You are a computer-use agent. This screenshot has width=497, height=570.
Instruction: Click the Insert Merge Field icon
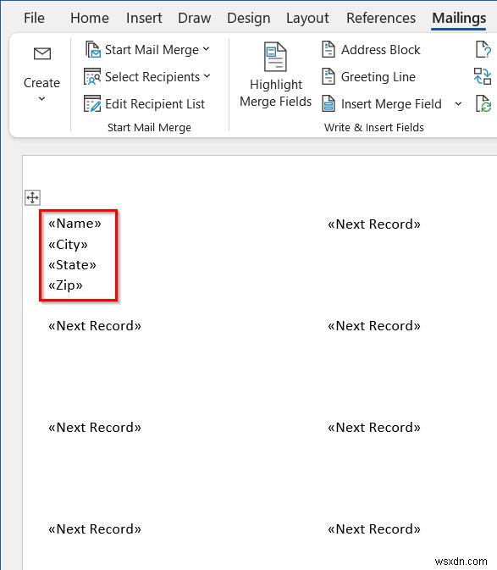coord(329,103)
